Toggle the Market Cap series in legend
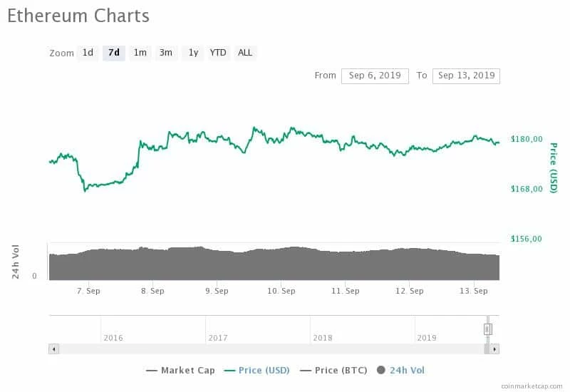This screenshot has height=392, width=570. click(x=180, y=371)
